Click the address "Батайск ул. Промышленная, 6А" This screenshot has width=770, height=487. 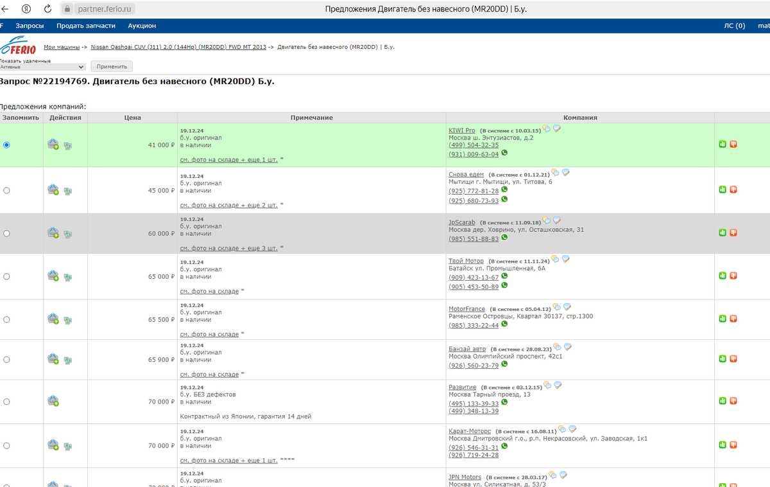pos(497,268)
